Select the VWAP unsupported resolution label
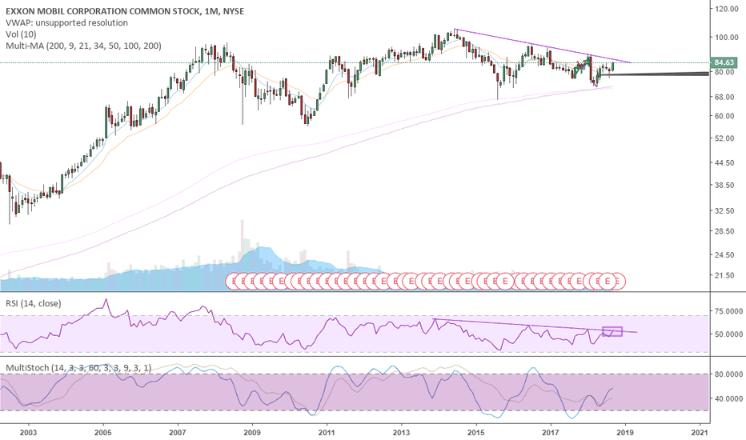 (x=66, y=23)
